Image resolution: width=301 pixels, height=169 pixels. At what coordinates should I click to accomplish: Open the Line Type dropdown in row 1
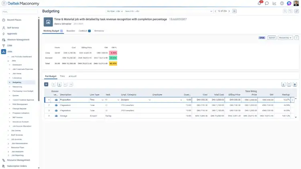pos(102,100)
